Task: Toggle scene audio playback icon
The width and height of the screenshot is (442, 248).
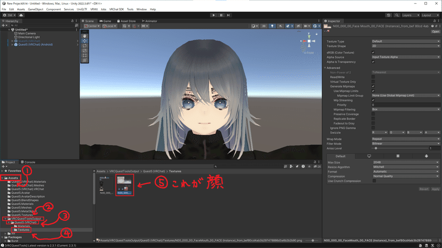Action: [280, 26]
